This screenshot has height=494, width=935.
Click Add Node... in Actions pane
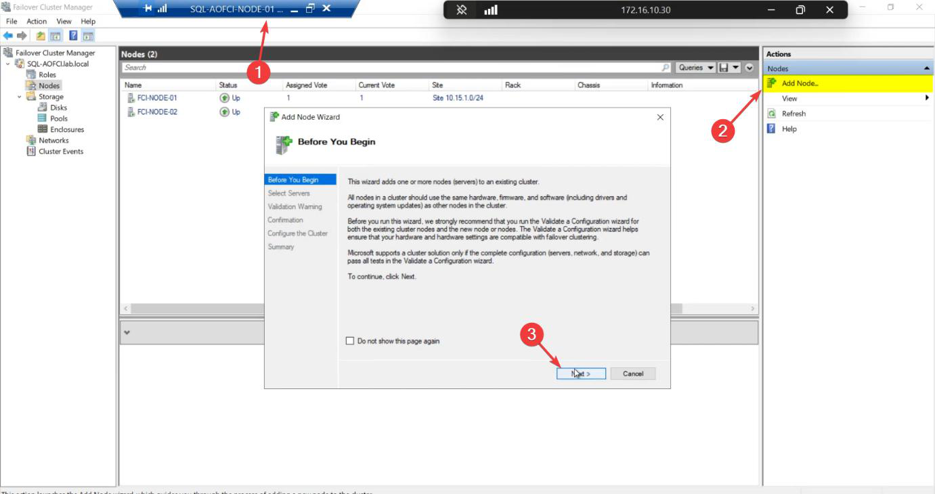[x=848, y=83]
